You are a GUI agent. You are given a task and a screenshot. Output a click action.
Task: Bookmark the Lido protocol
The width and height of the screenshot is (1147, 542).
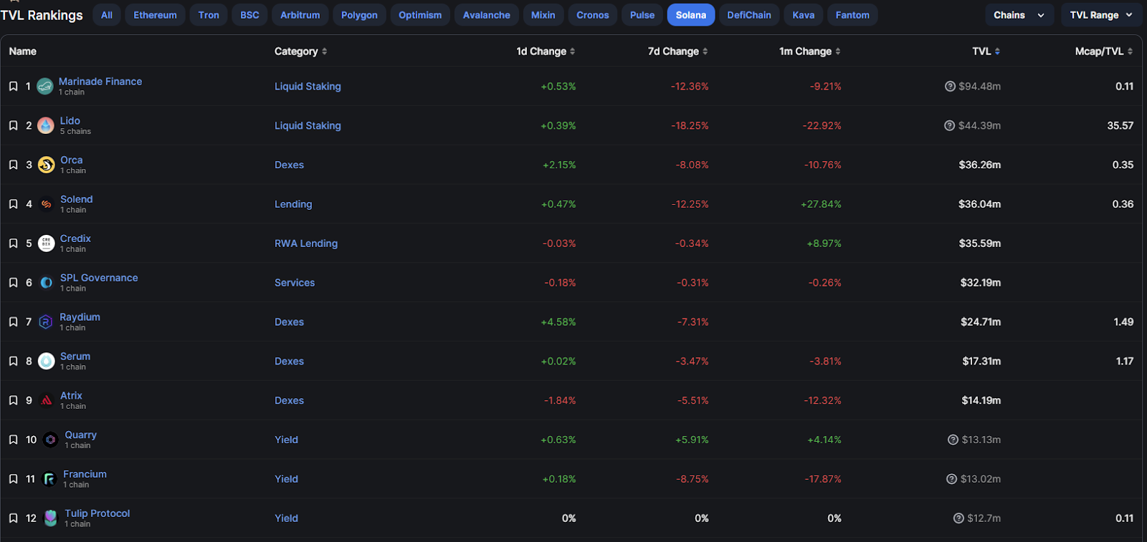click(13, 126)
